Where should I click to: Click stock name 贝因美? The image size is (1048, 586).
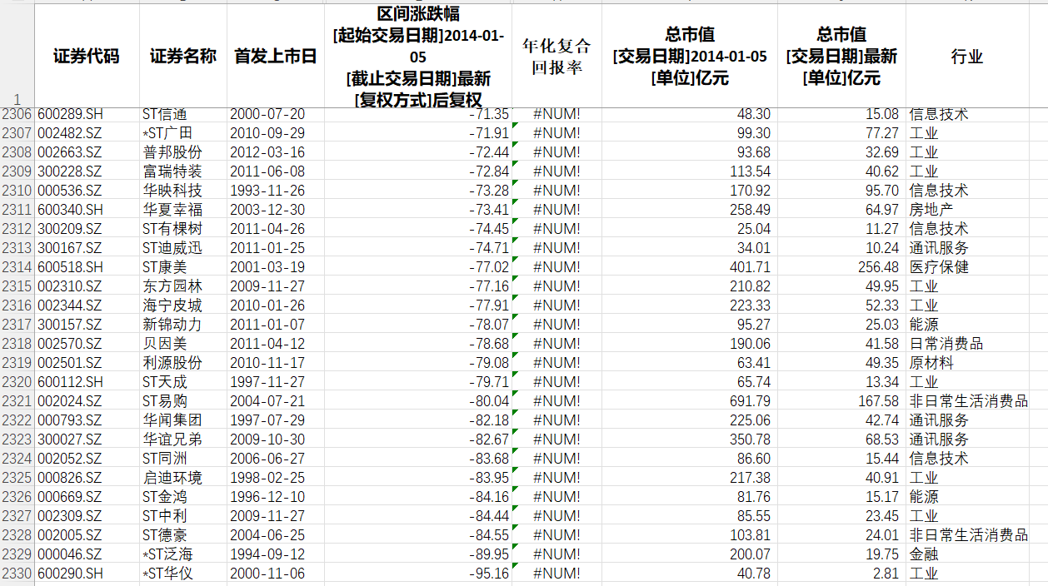(165, 344)
